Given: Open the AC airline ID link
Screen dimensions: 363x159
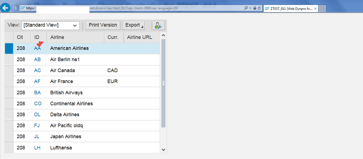Looking at the screenshot, I should click(37, 70).
